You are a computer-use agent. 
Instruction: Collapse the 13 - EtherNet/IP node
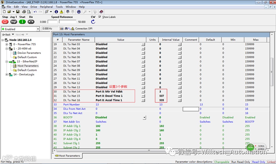tap(7, 61)
